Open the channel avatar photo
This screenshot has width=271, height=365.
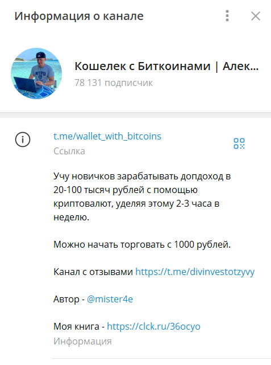click(36, 73)
